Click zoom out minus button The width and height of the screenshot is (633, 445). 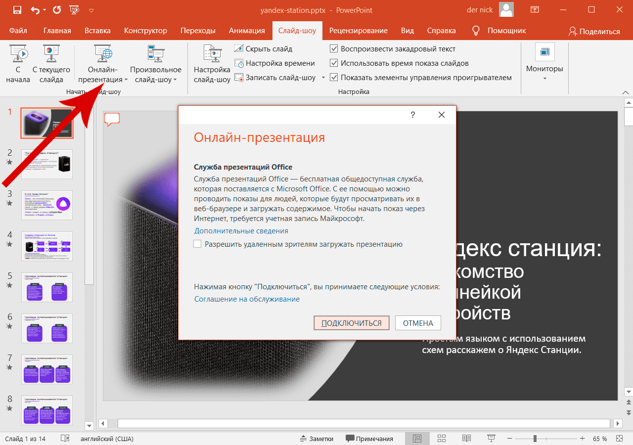pos(509,439)
